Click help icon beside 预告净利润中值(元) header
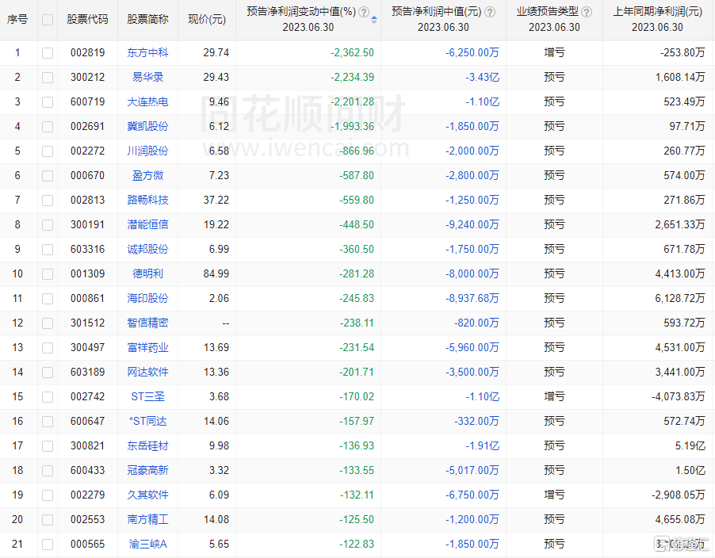Screen dimensions: 715x558 pyautogui.click(x=490, y=12)
